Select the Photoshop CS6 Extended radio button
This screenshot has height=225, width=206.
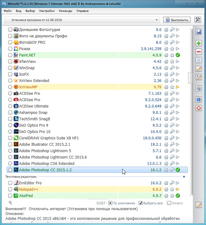[10, 163]
